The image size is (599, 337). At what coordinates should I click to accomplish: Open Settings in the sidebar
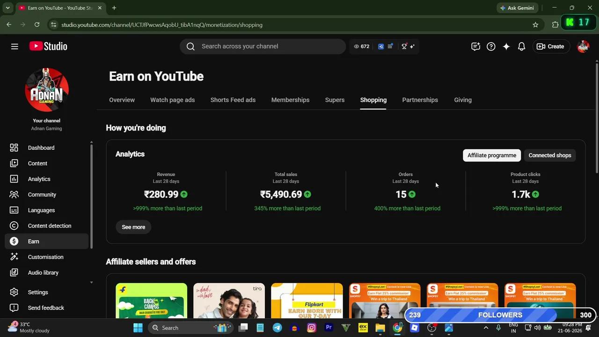click(x=47, y=292)
